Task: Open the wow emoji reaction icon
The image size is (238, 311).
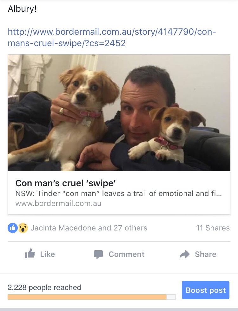Action: pos(23,228)
